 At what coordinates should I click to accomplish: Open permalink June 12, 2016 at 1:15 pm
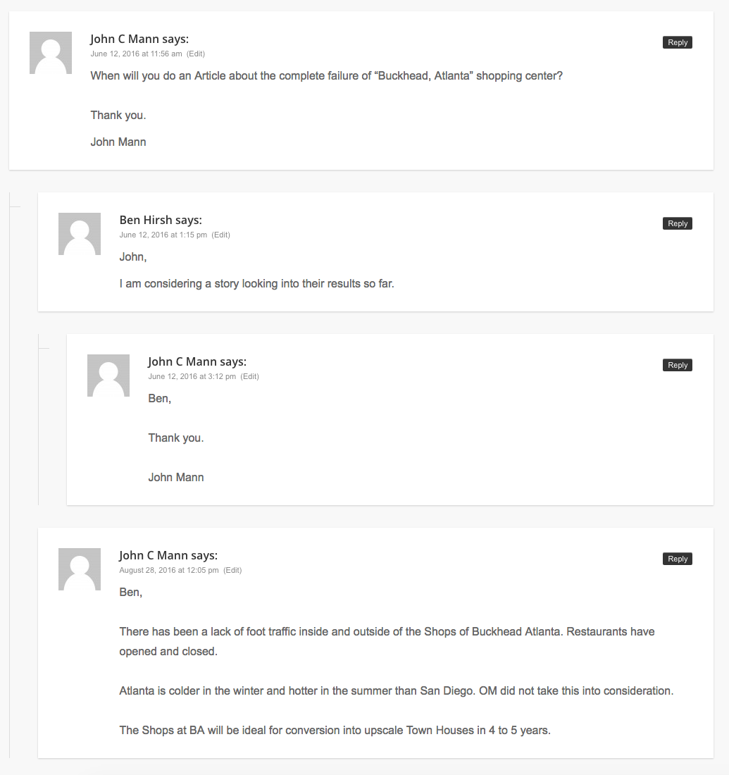(163, 235)
